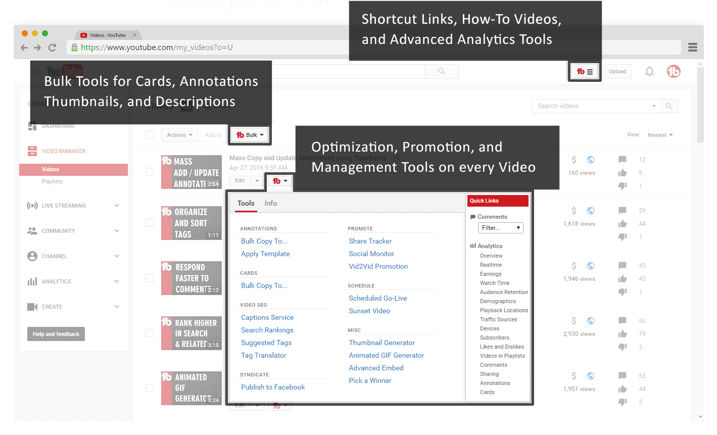The width and height of the screenshot is (717, 435).
Task: Open the Bulk tools dropdown
Action: (x=250, y=135)
